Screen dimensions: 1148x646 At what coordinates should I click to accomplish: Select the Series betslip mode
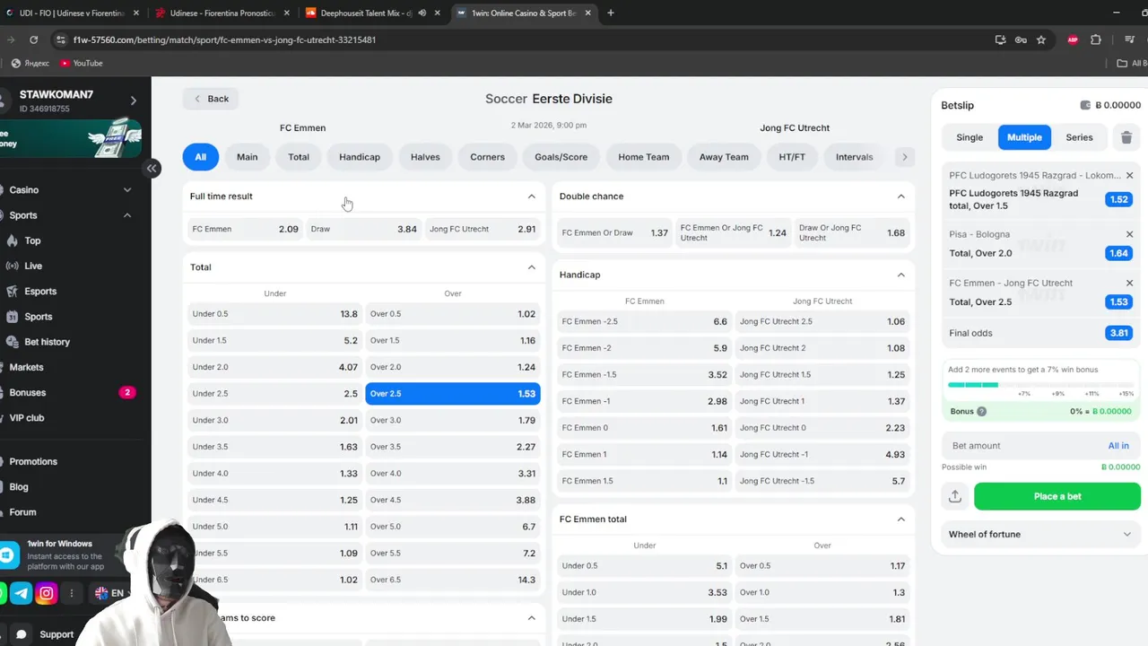point(1079,137)
